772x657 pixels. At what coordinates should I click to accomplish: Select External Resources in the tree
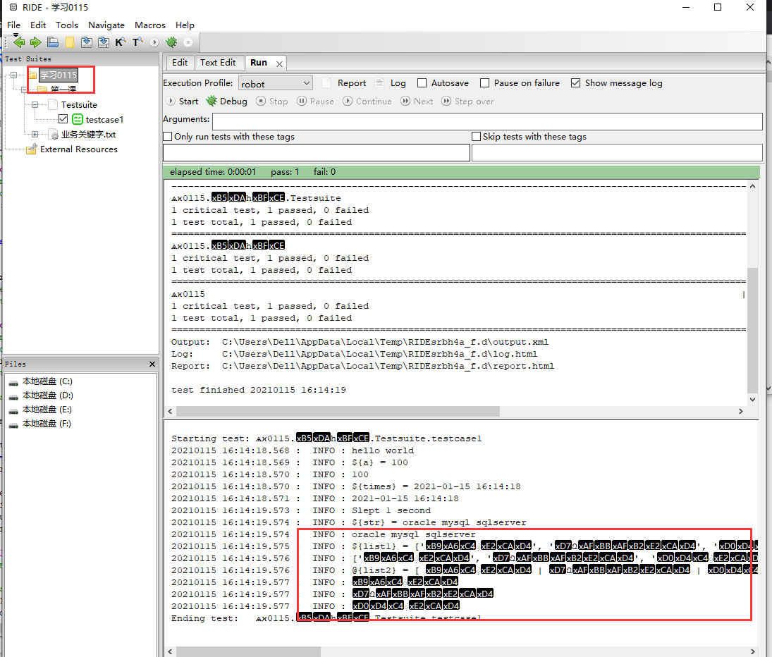[x=79, y=149]
